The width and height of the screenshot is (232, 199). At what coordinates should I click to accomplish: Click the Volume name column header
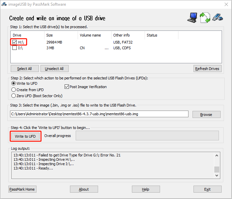point(94,35)
